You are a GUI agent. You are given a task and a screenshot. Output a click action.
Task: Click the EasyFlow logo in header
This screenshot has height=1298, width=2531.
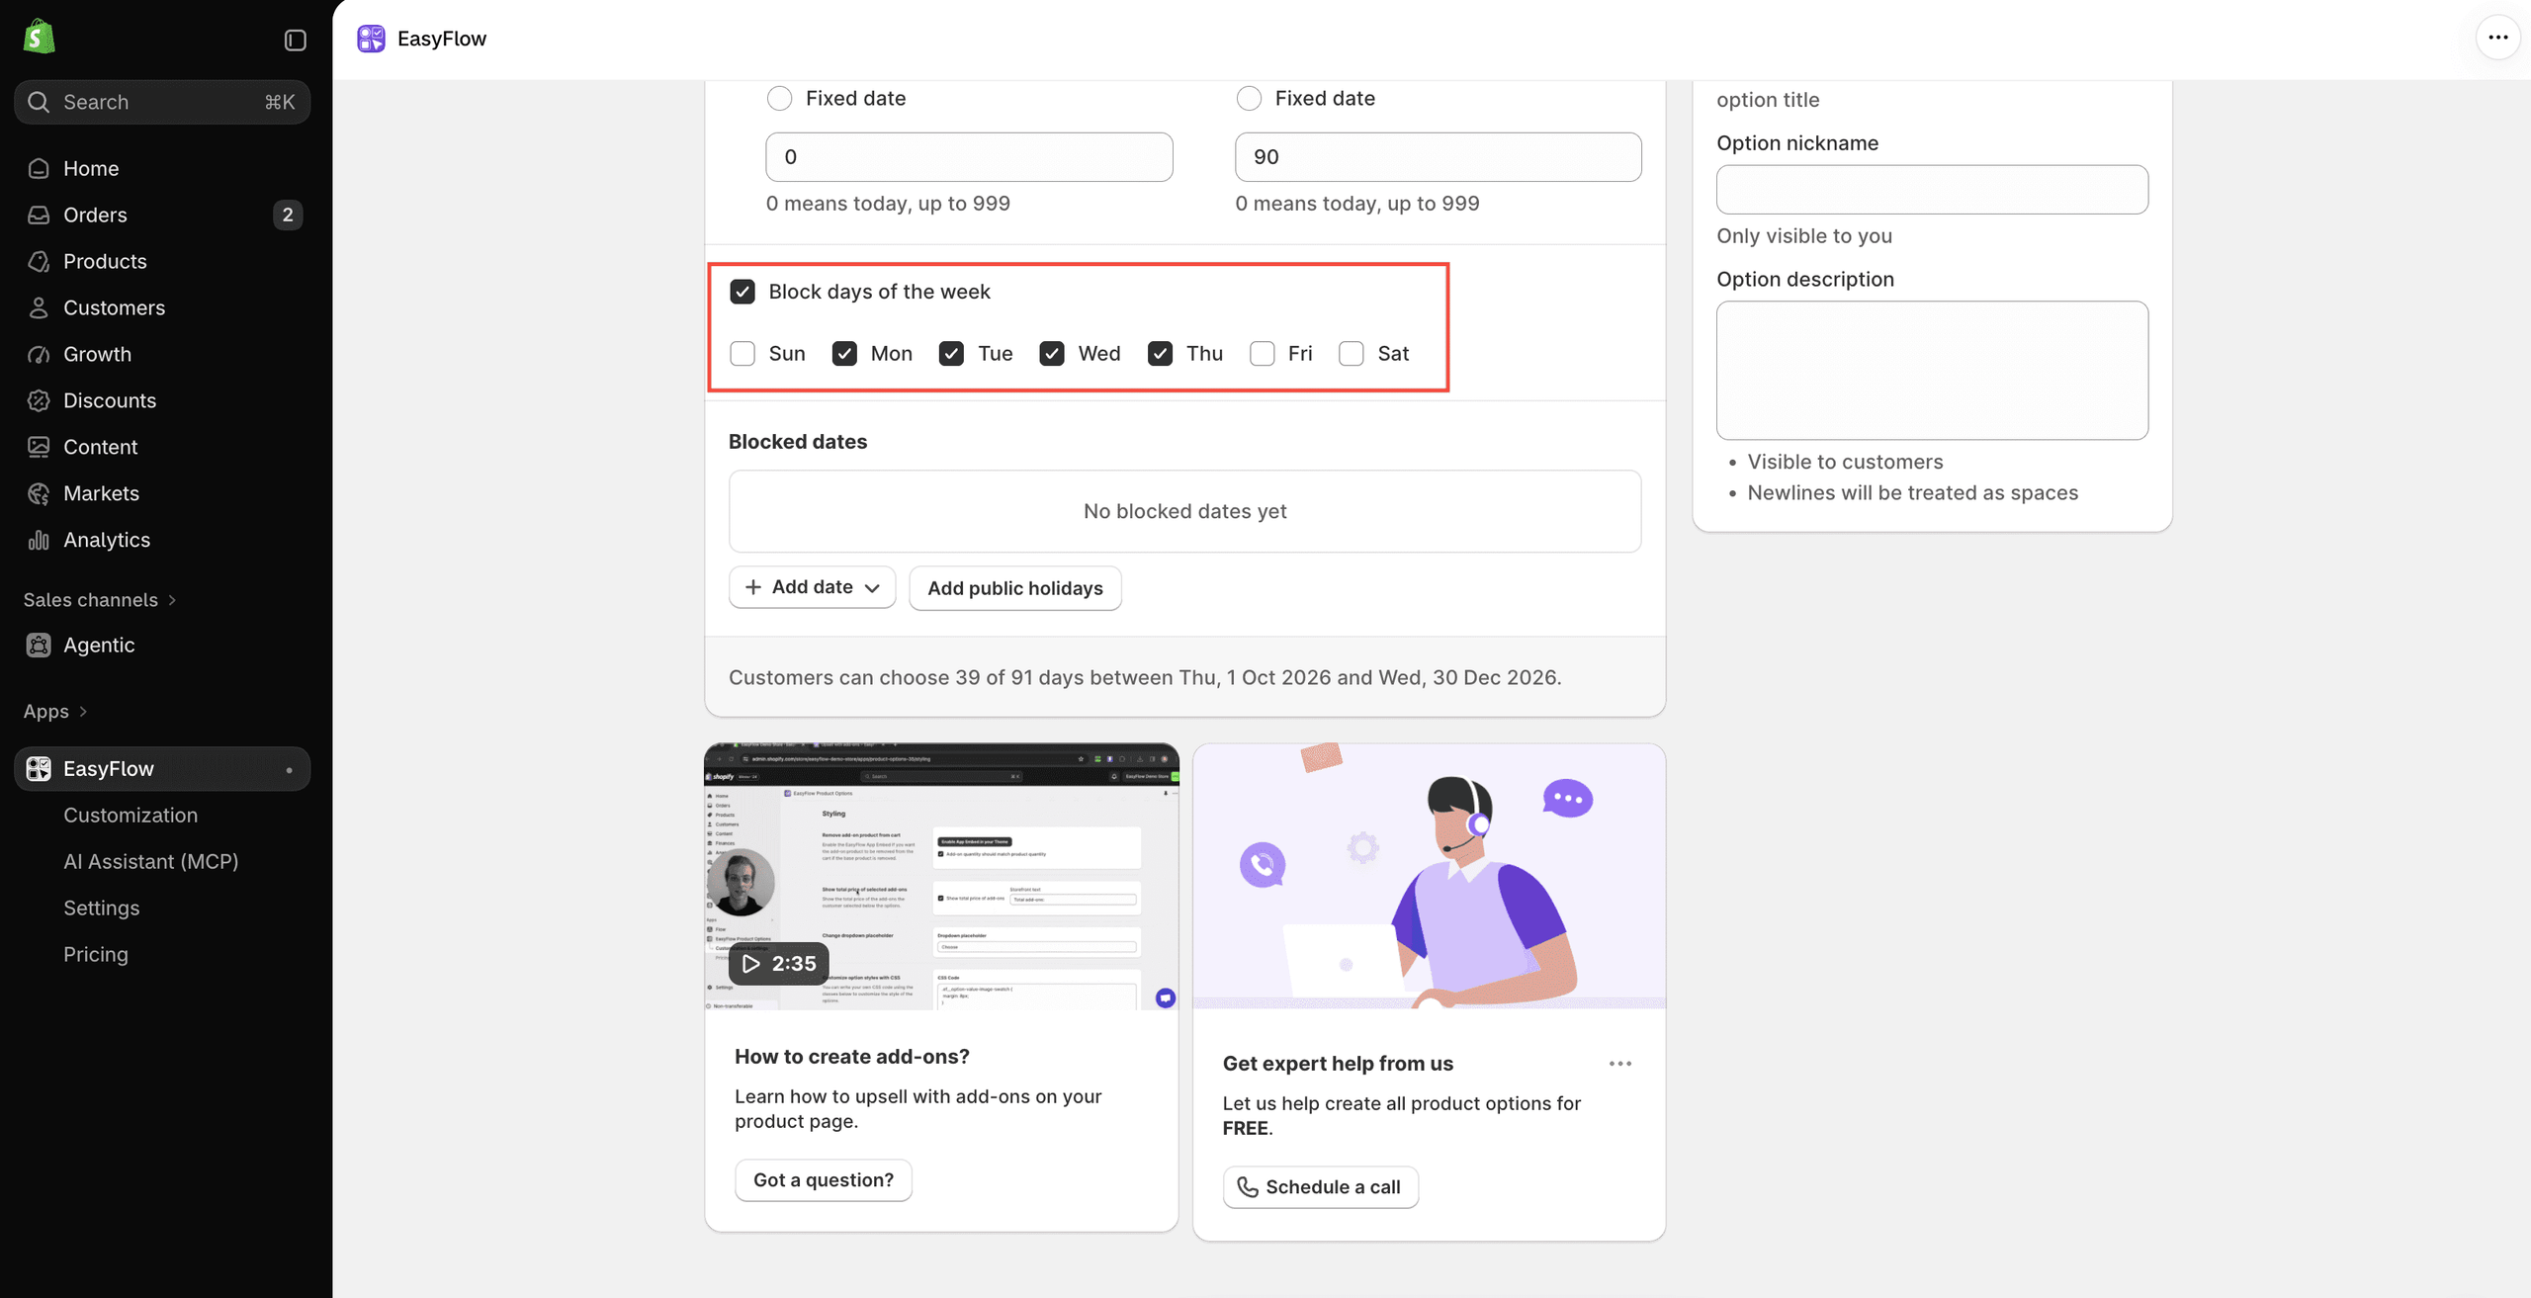coord(371,39)
